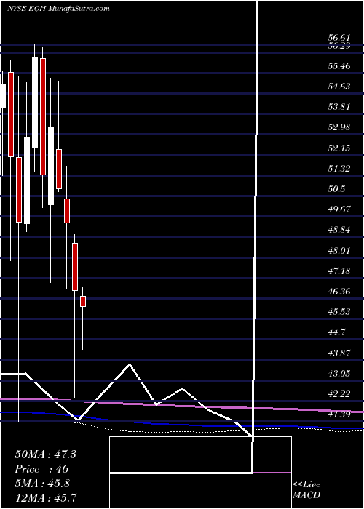The width and height of the screenshot is (364, 509).
Task: Click the 45.53 price axis label
Action: pyautogui.click(x=339, y=311)
